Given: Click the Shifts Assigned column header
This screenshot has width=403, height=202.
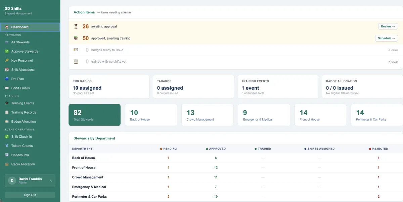Looking at the screenshot, I should (x=319, y=149).
